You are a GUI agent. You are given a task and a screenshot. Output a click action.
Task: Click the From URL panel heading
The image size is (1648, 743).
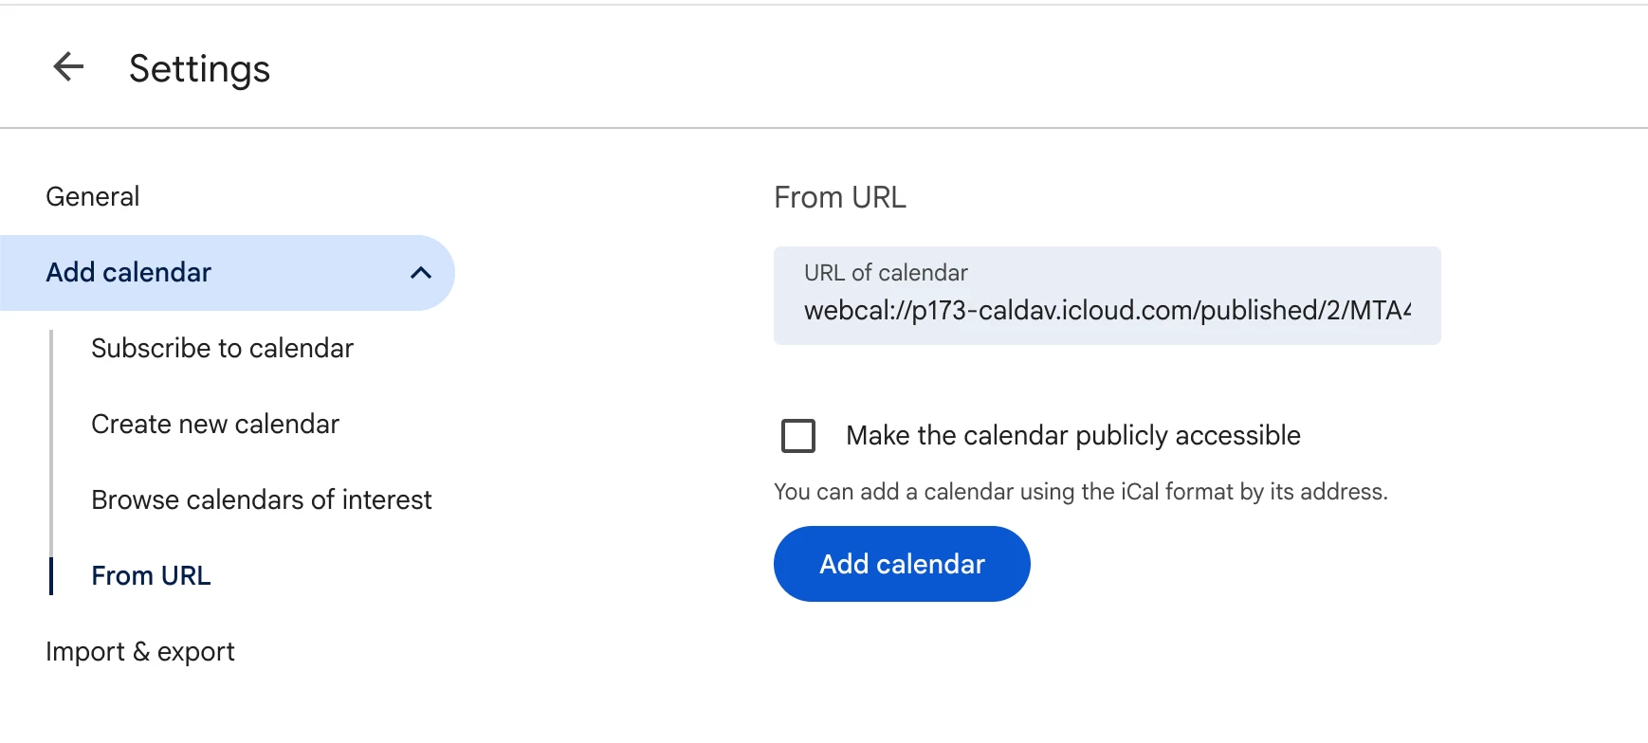tap(840, 197)
